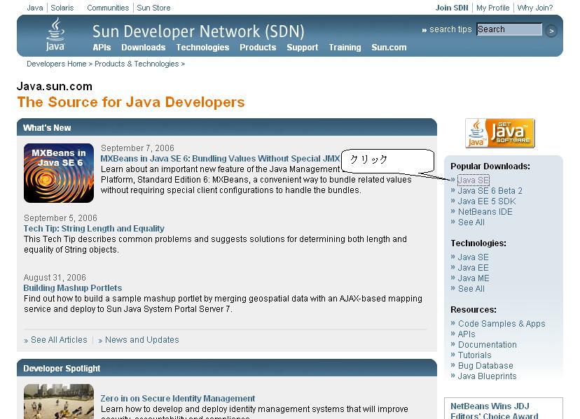The width and height of the screenshot is (580, 419).
Task: Click the search go arrow button
Action: [x=551, y=31]
